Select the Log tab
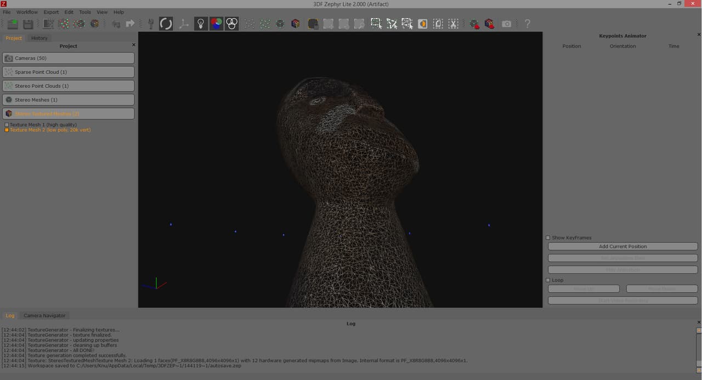This screenshot has height=380, width=702. pyautogui.click(x=10, y=316)
